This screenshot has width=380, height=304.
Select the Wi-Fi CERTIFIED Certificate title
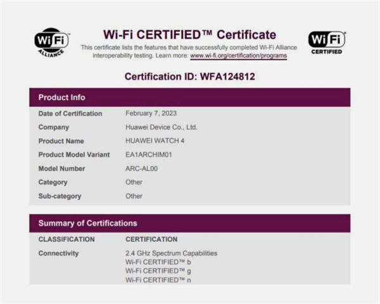click(190, 35)
